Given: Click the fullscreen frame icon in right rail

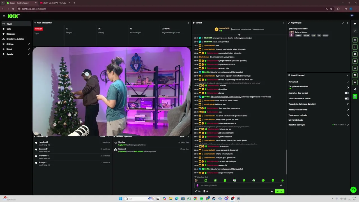Looking at the screenshot, I should (x=355, y=40).
